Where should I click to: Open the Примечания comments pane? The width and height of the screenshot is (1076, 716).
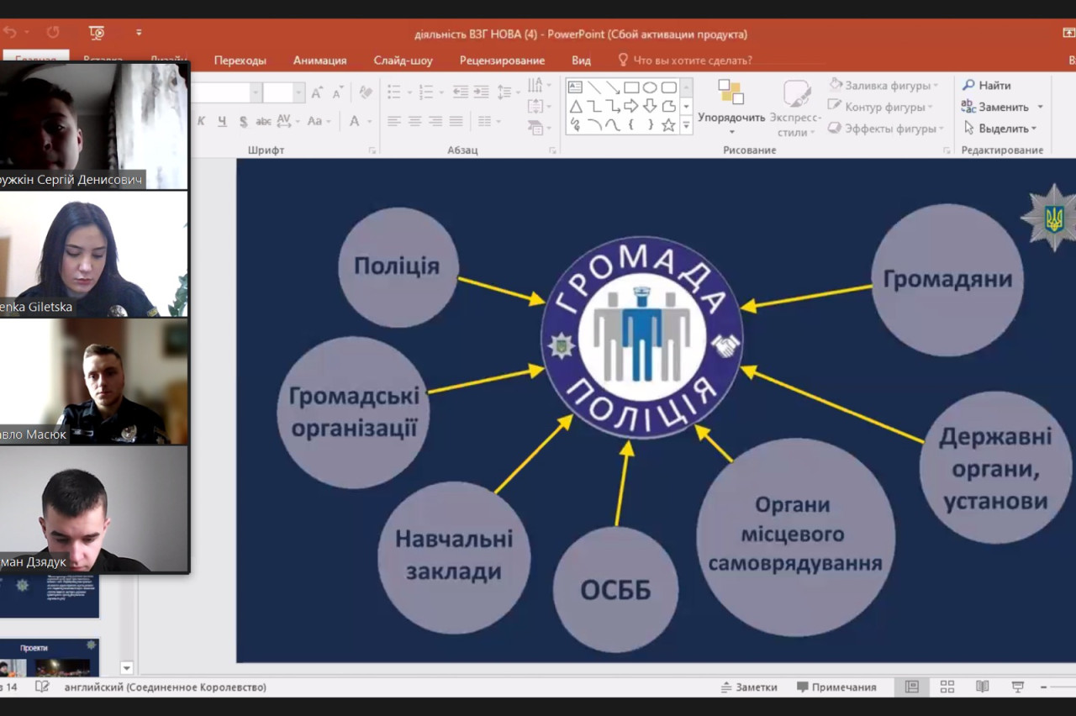point(836,687)
